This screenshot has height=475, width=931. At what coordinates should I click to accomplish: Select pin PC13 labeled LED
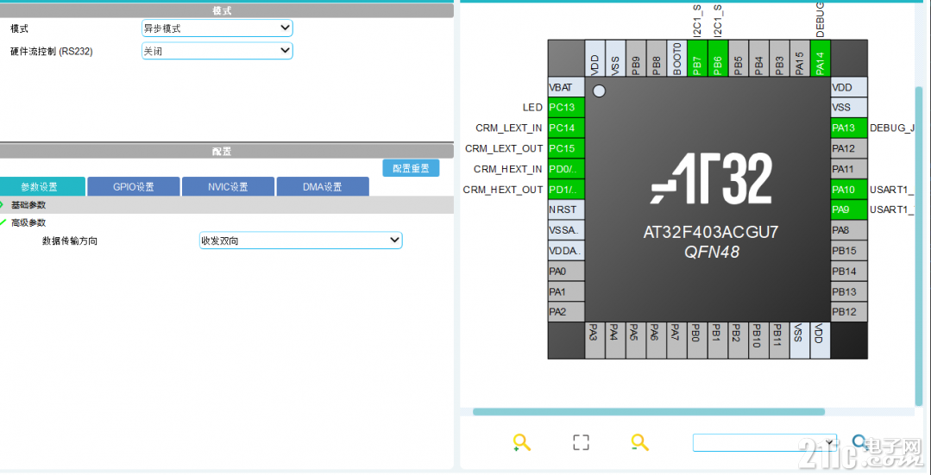[x=566, y=108]
